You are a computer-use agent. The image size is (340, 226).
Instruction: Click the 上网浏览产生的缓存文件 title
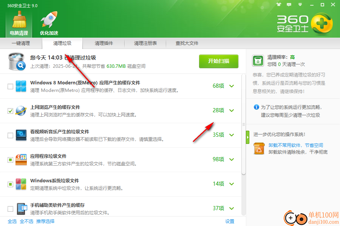pos(55,107)
